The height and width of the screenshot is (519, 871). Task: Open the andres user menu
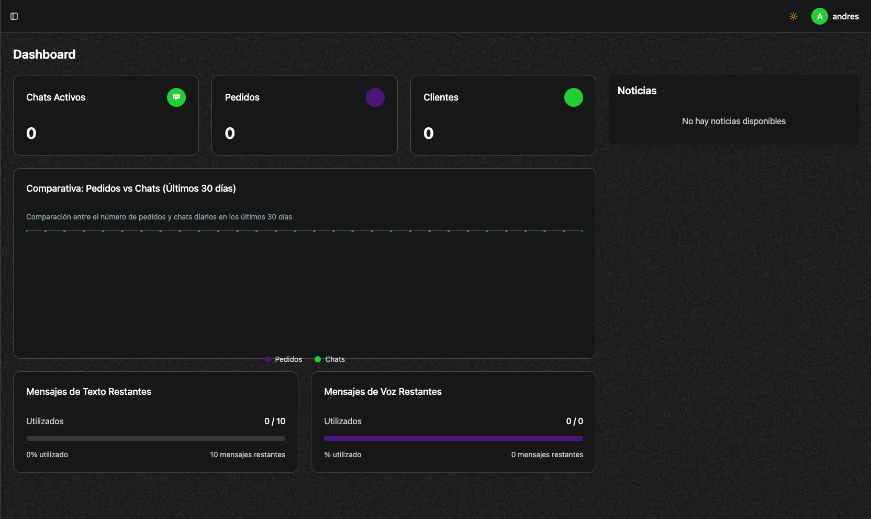845,16
